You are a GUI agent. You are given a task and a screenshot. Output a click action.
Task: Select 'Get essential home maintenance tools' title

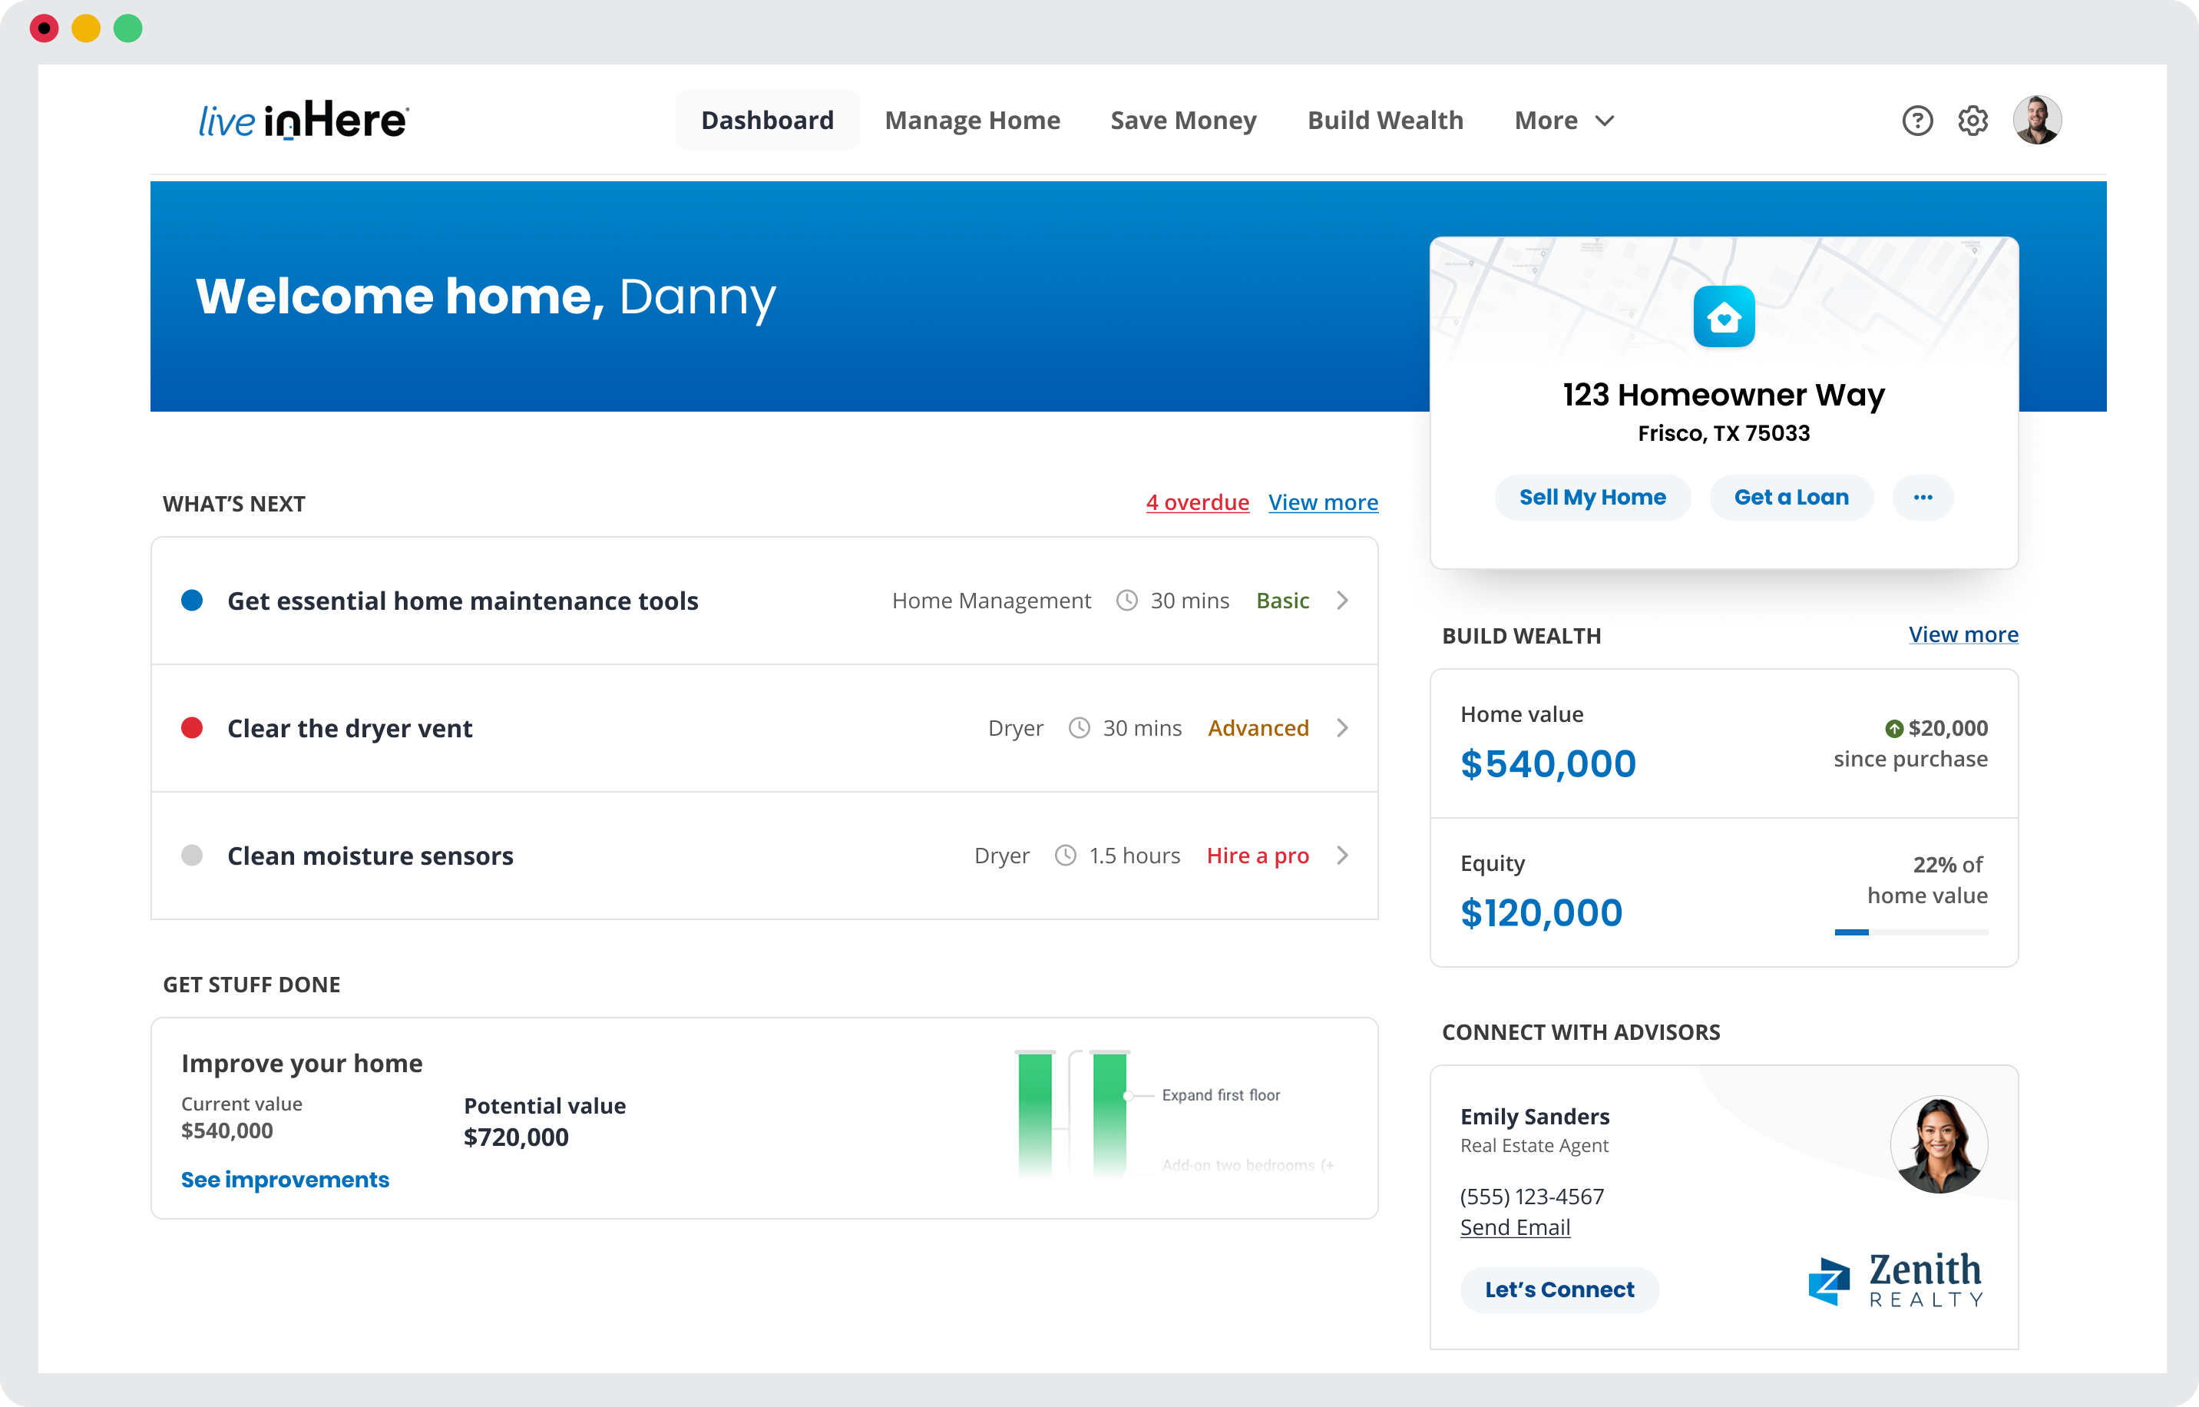pyautogui.click(x=462, y=601)
